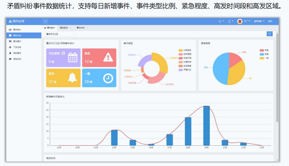
Task: Refresh the page with the blue reload button
Action: pyautogui.click(x=269, y=34)
